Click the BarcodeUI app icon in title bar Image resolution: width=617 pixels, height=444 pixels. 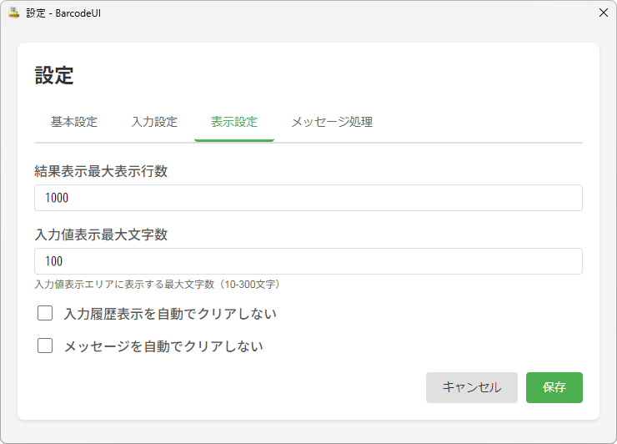point(14,13)
